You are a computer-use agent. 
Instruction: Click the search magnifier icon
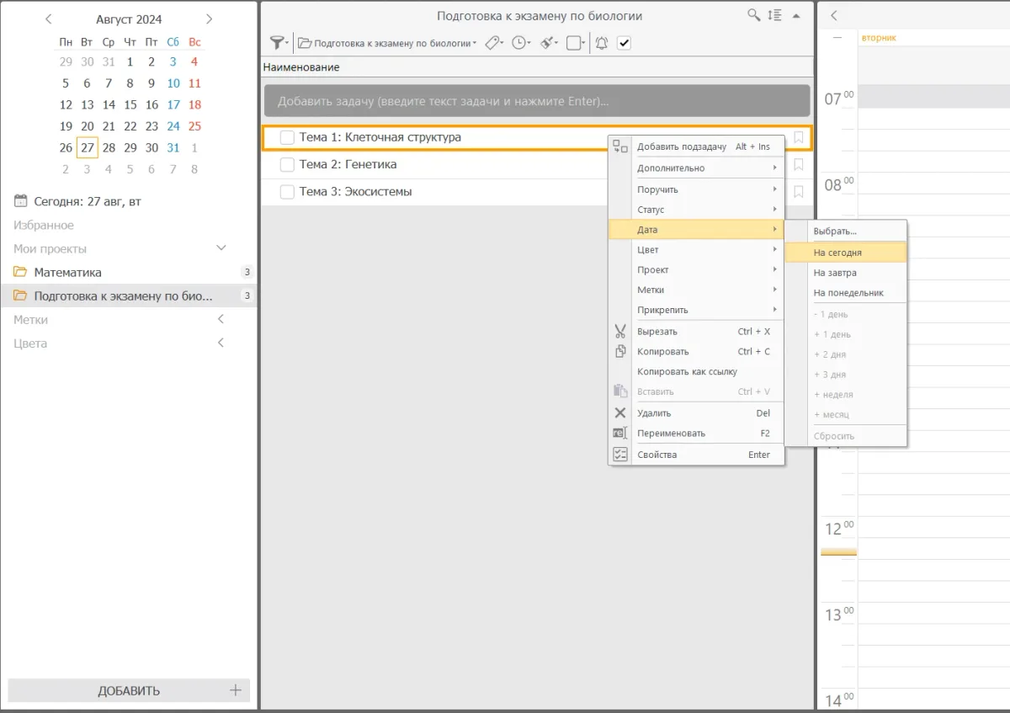point(753,15)
